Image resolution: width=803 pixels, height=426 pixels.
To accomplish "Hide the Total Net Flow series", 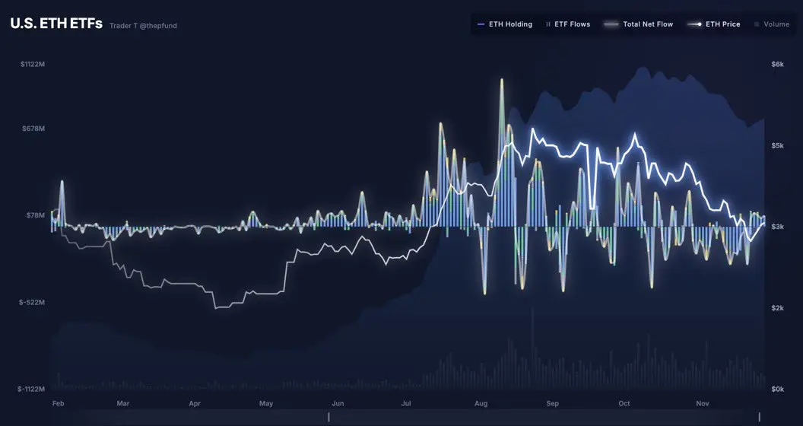I will click(639, 24).
